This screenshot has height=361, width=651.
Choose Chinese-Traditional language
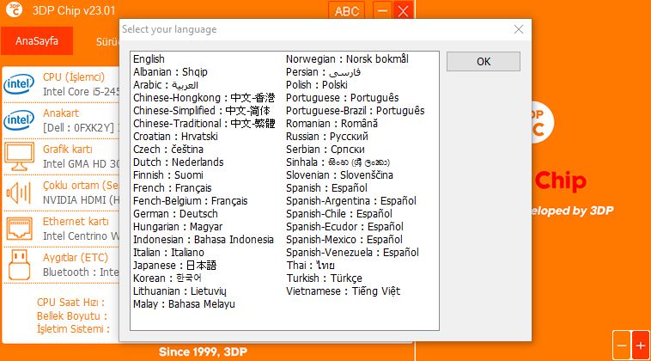tap(204, 124)
